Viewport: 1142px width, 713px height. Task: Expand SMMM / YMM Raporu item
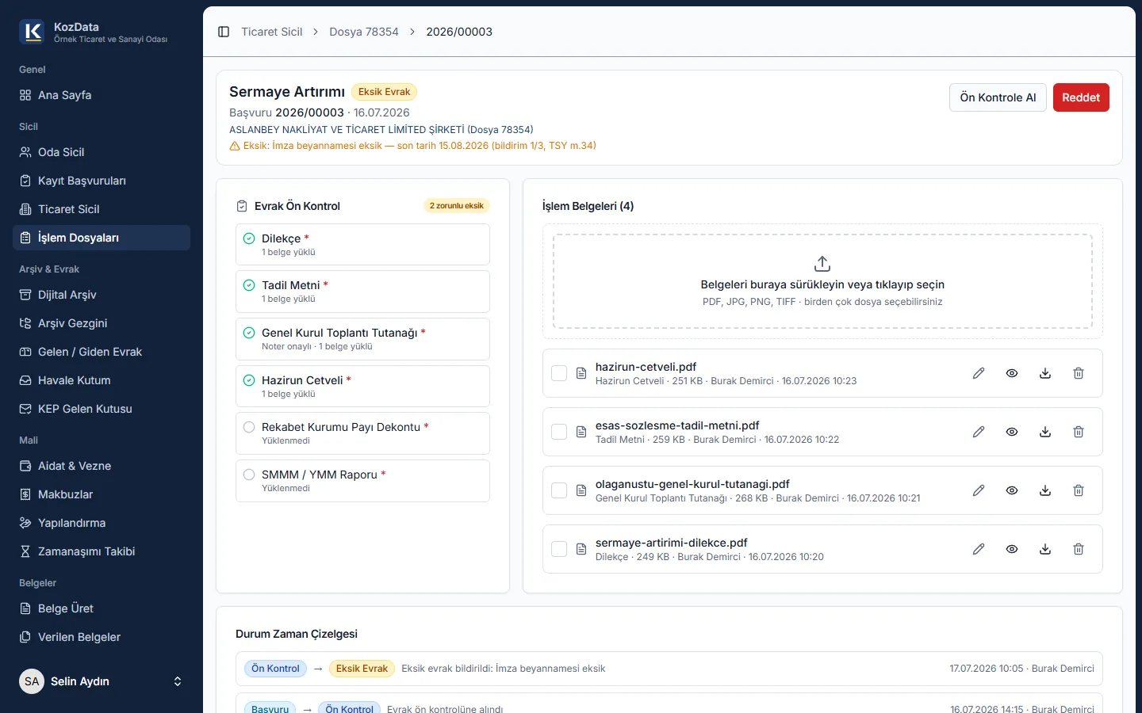[x=362, y=481]
